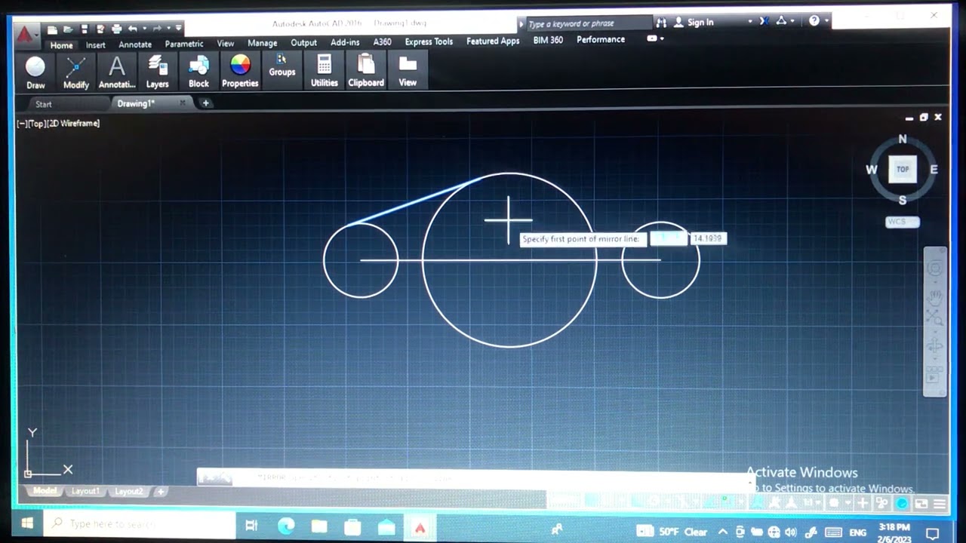Viewport: 966px width, 543px height.
Task: Open the Customize Quick Access Toolbar dropdown
Action: tap(178, 28)
